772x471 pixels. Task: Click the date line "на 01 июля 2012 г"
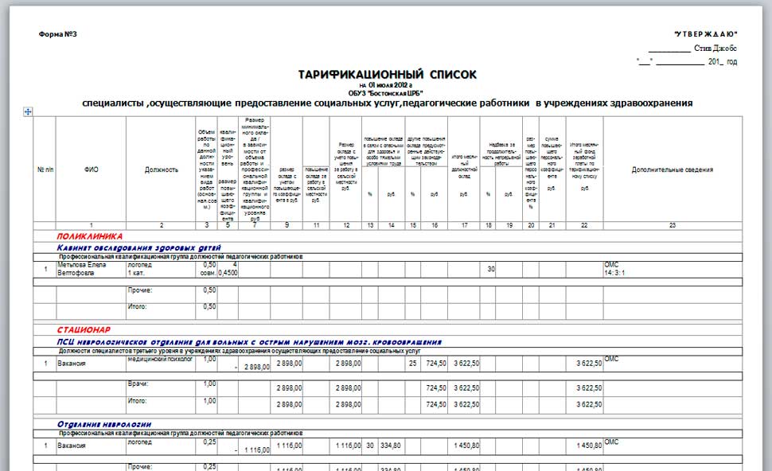(x=385, y=85)
